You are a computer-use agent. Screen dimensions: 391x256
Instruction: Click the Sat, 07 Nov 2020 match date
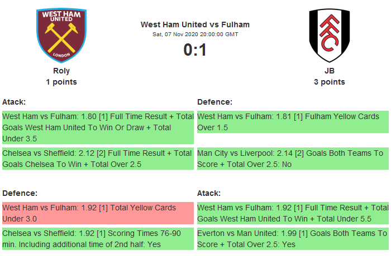point(195,35)
